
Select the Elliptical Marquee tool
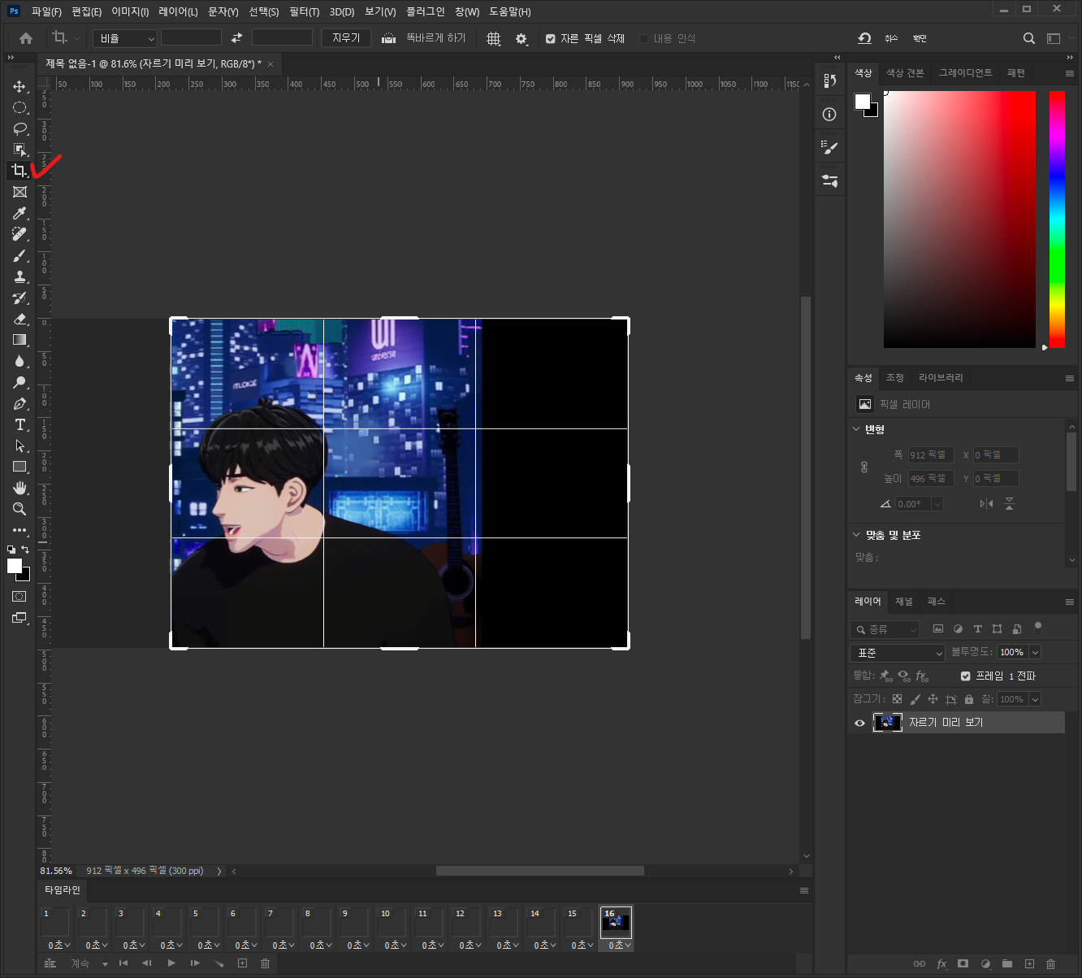tap(19, 107)
